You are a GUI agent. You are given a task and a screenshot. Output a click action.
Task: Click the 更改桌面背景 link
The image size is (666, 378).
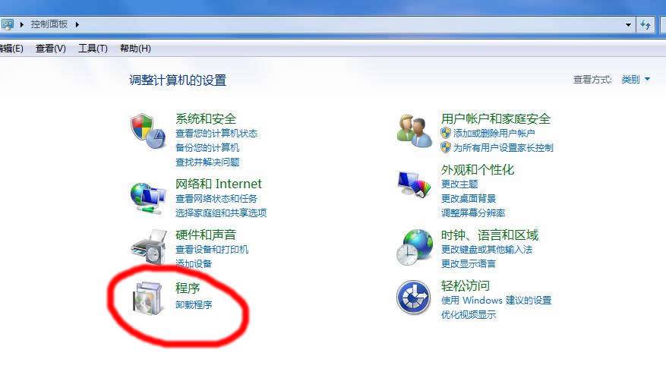tap(469, 198)
